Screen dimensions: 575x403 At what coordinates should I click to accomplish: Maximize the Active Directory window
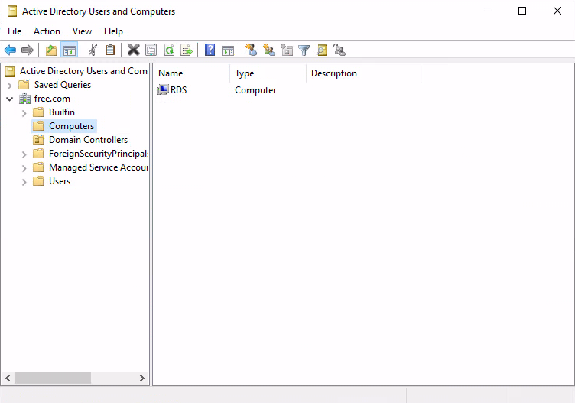(x=522, y=11)
